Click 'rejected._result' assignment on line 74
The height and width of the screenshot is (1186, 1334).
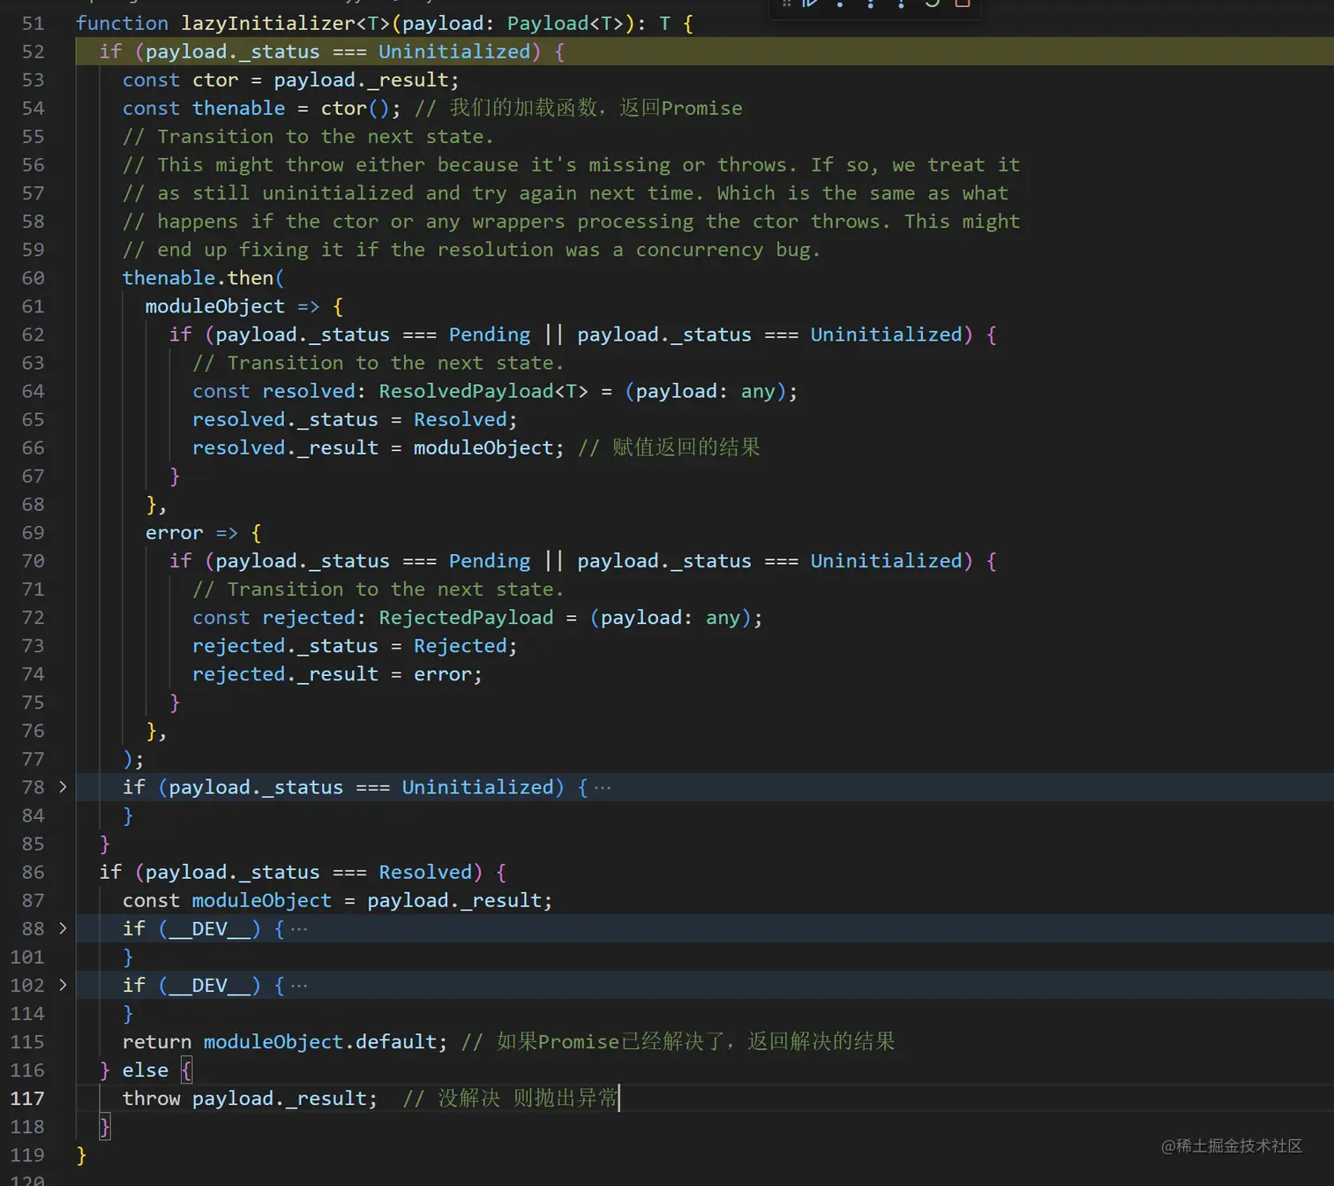[285, 674]
